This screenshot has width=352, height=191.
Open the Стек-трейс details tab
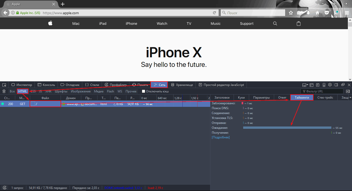pos(325,98)
